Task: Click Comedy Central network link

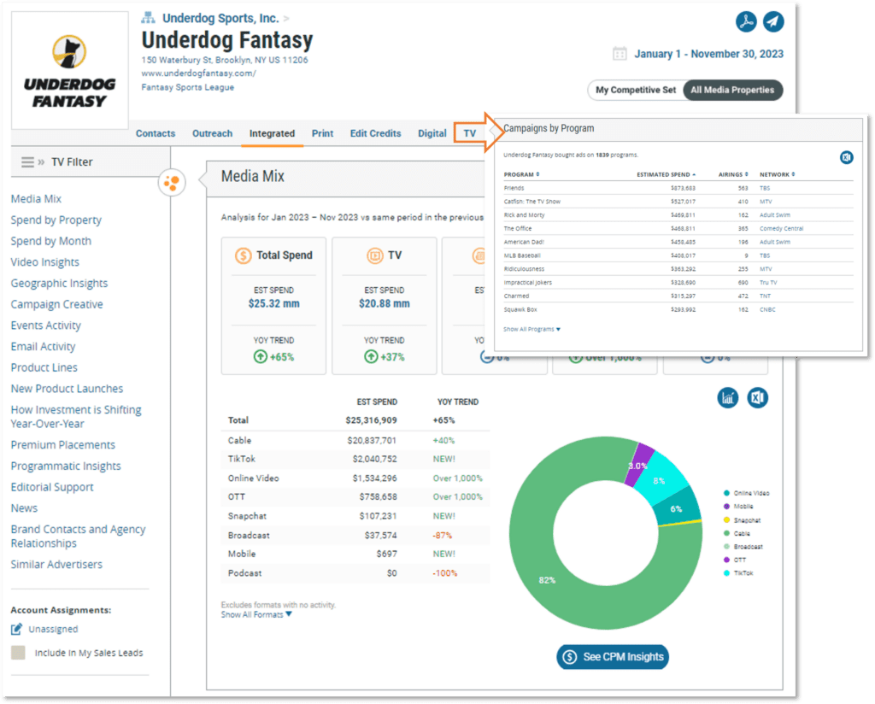Action: 781,228
